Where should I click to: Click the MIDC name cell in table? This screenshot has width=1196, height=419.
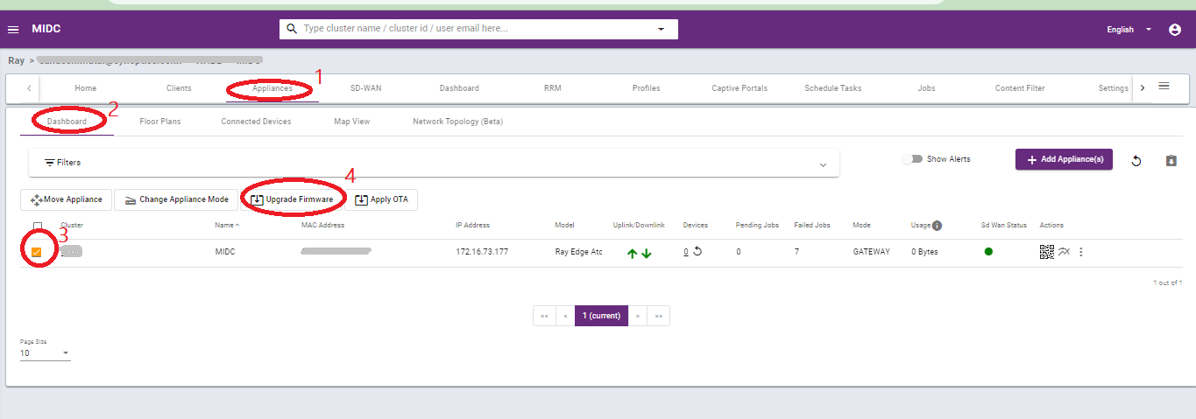[x=225, y=252]
